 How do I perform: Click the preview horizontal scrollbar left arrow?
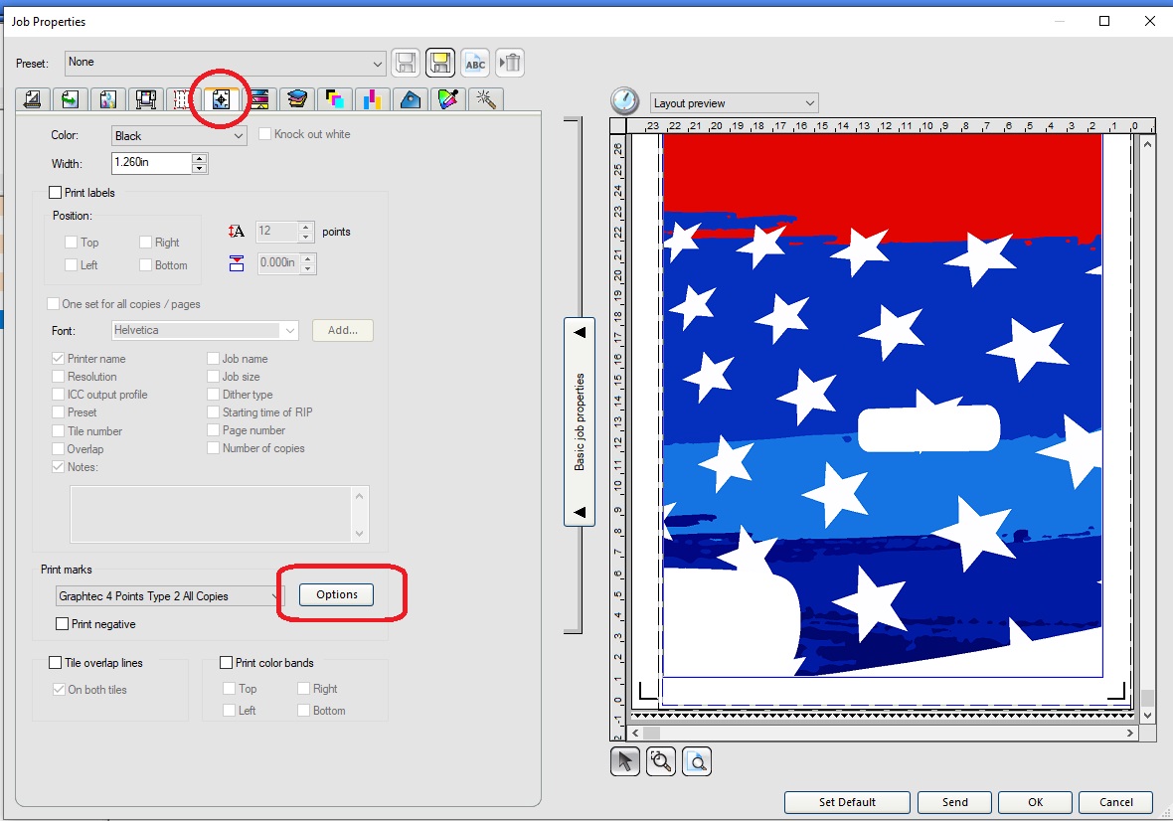(x=636, y=734)
